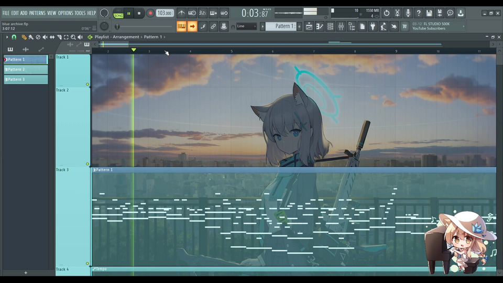Open the PATTERNS menu
Image resolution: width=503 pixels, height=283 pixels.
click(x=37, y=13)
